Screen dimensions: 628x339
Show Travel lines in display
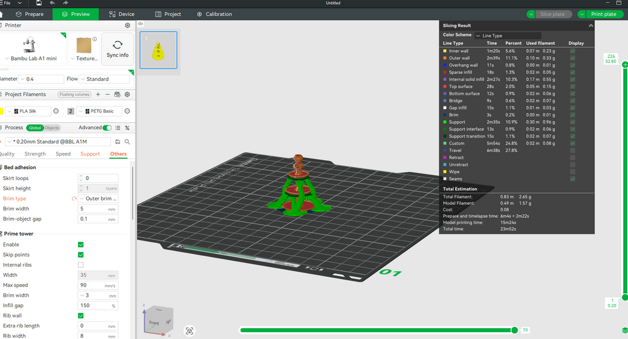pyautogui.click(x=573, y=151)
